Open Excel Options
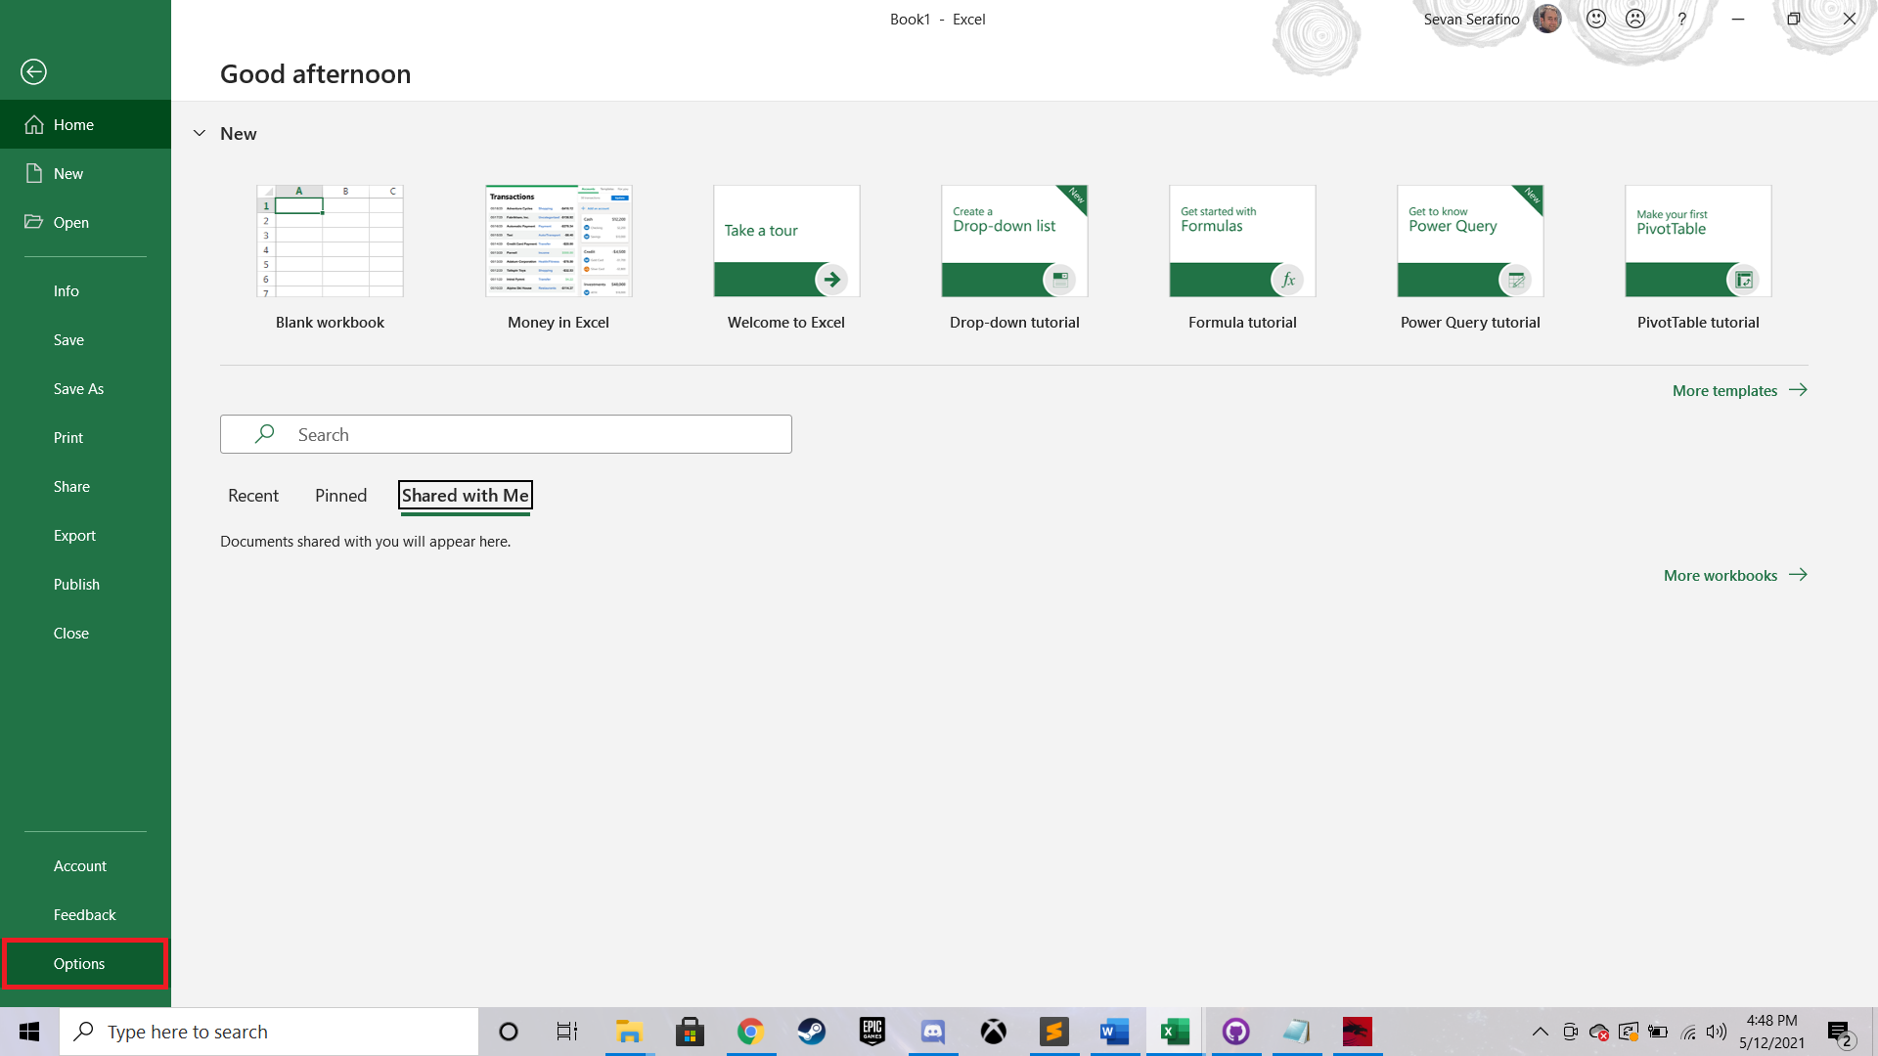 click(x=85, y=963)
